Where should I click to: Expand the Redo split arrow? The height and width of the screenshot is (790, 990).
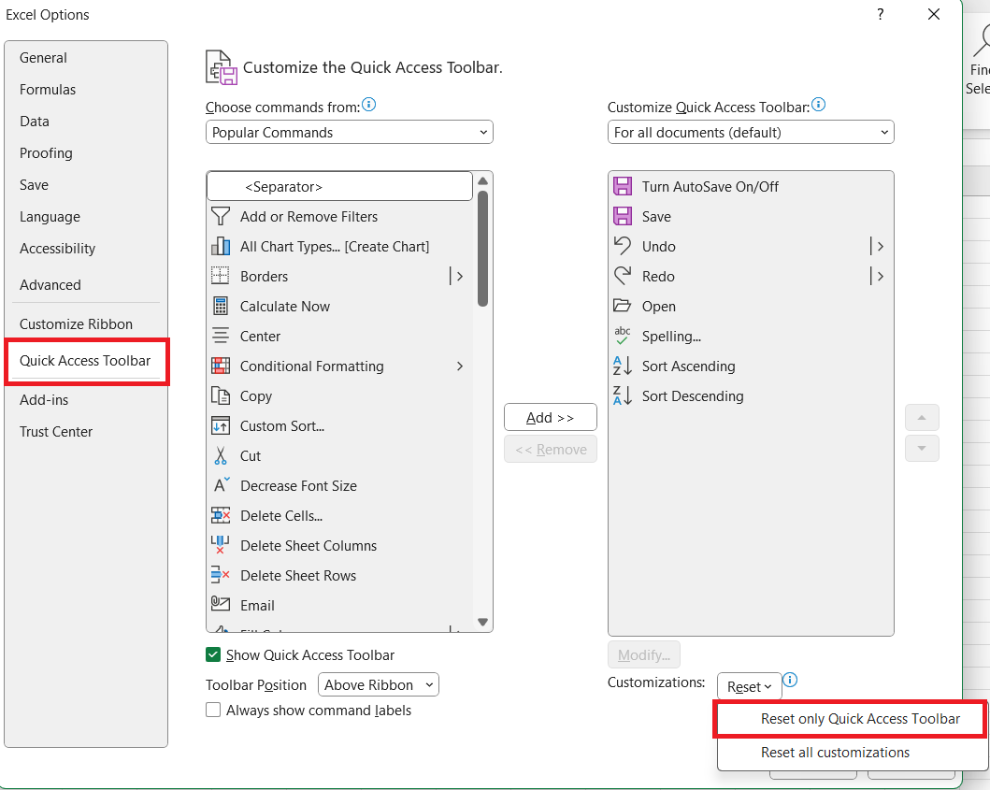(878, 276)
